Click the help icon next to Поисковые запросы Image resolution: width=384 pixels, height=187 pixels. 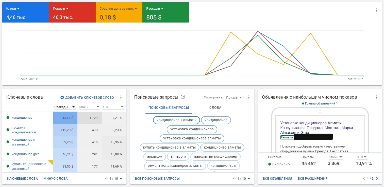pyautogui.click(x=183, y=97)
